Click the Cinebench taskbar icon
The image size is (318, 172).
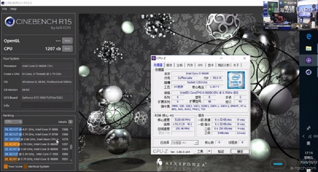tap(308, 72)
